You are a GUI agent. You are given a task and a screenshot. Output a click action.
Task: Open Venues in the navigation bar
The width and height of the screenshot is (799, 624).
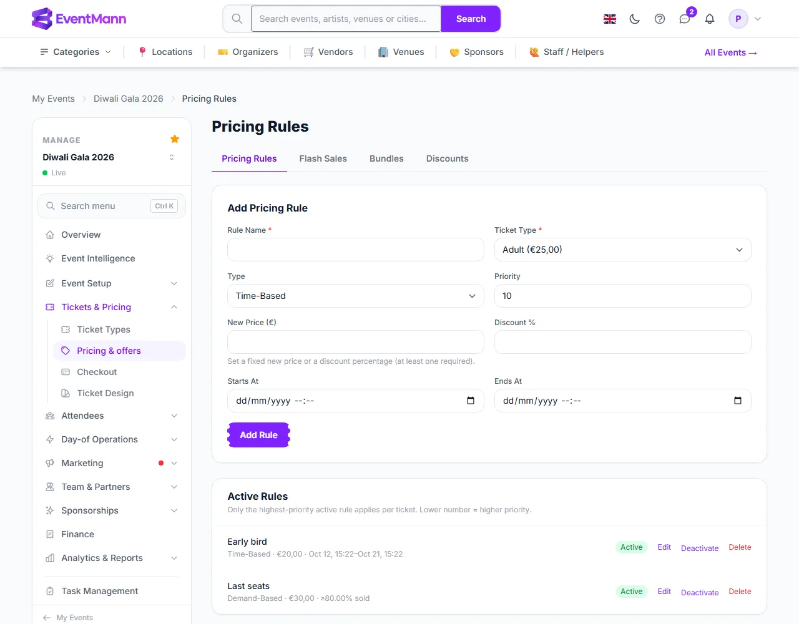401,52
